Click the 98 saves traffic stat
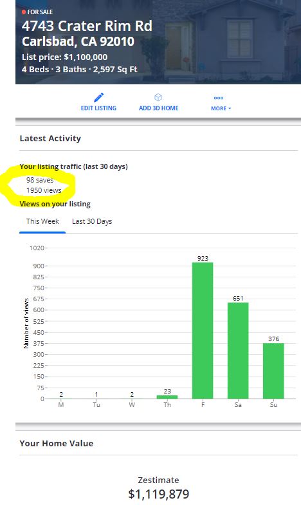The width and height of the screenshot is (301, 505). click(40, 180)
